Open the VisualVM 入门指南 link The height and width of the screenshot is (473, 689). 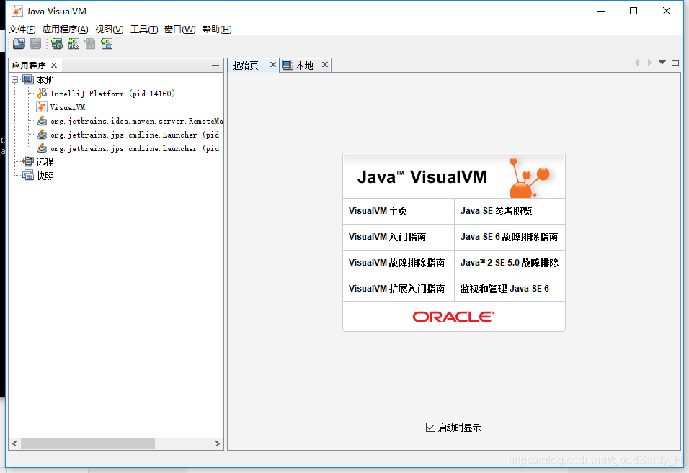387,237
